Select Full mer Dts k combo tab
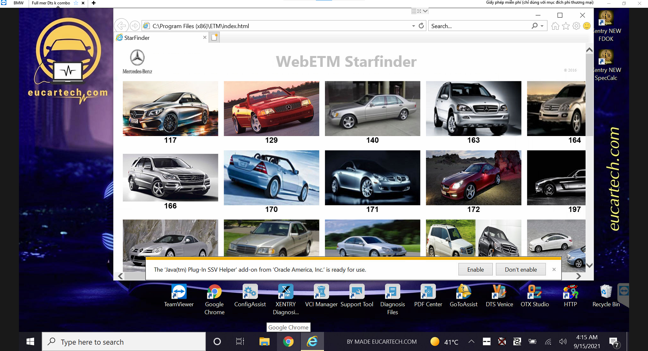The image size is (648, 351). (x=51, y=3)
